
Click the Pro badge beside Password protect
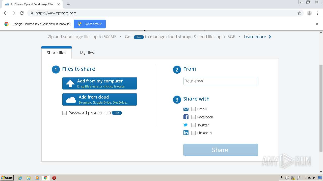tap(117, 113)
